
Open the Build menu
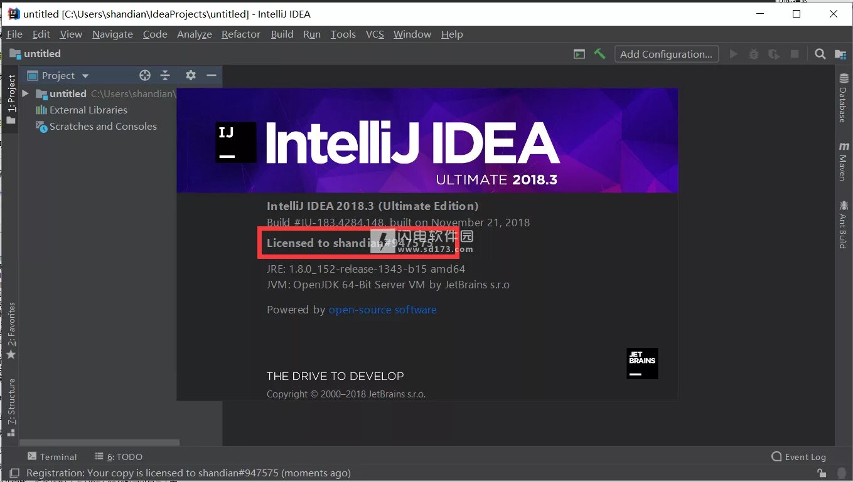[282, 34]
